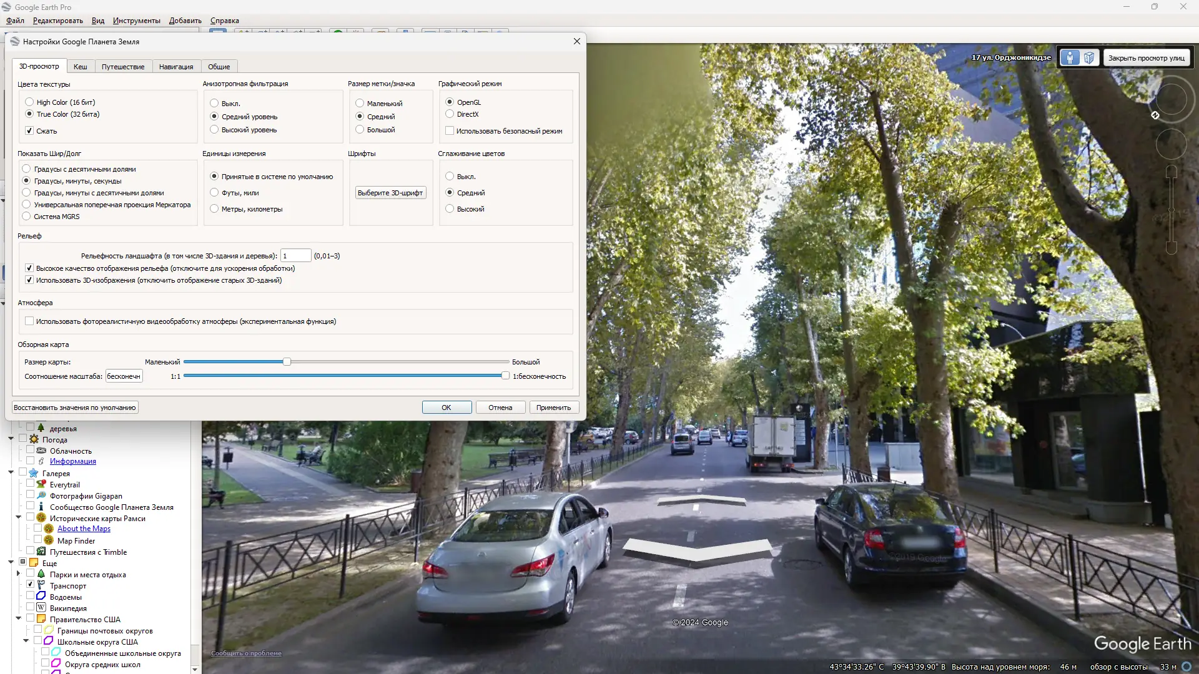Toggle the Википедия layer checkbox

click(30, 608)
